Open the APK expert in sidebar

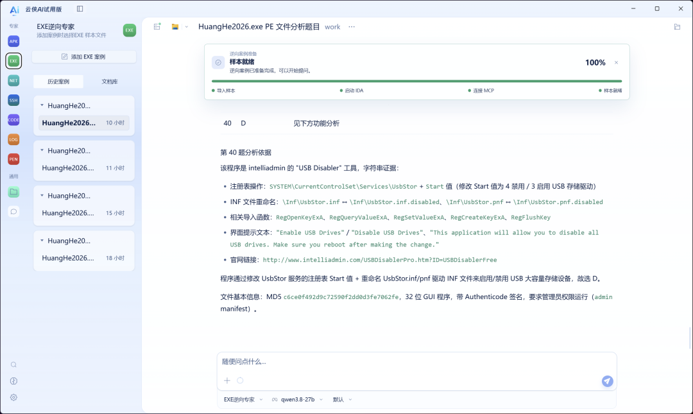point(13,41)
